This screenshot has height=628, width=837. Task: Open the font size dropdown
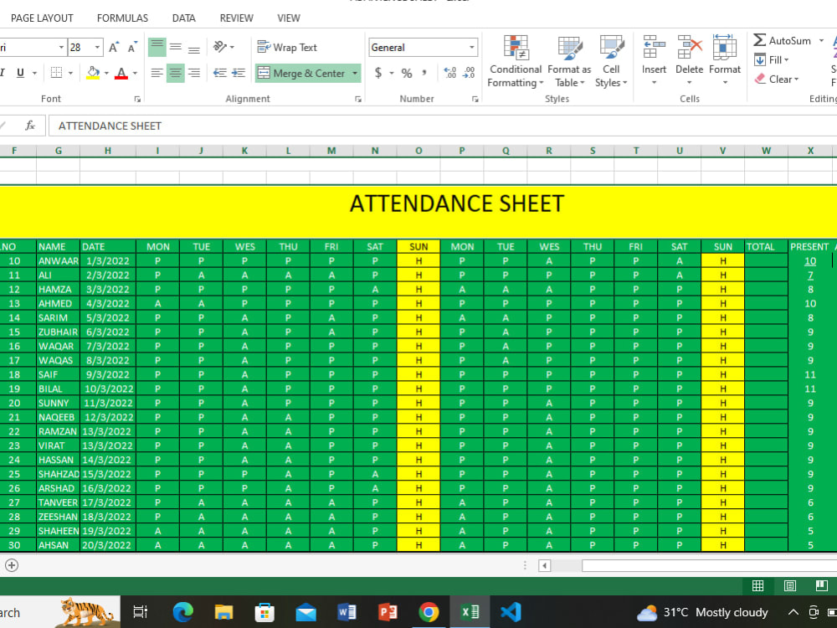coord(97,48)
